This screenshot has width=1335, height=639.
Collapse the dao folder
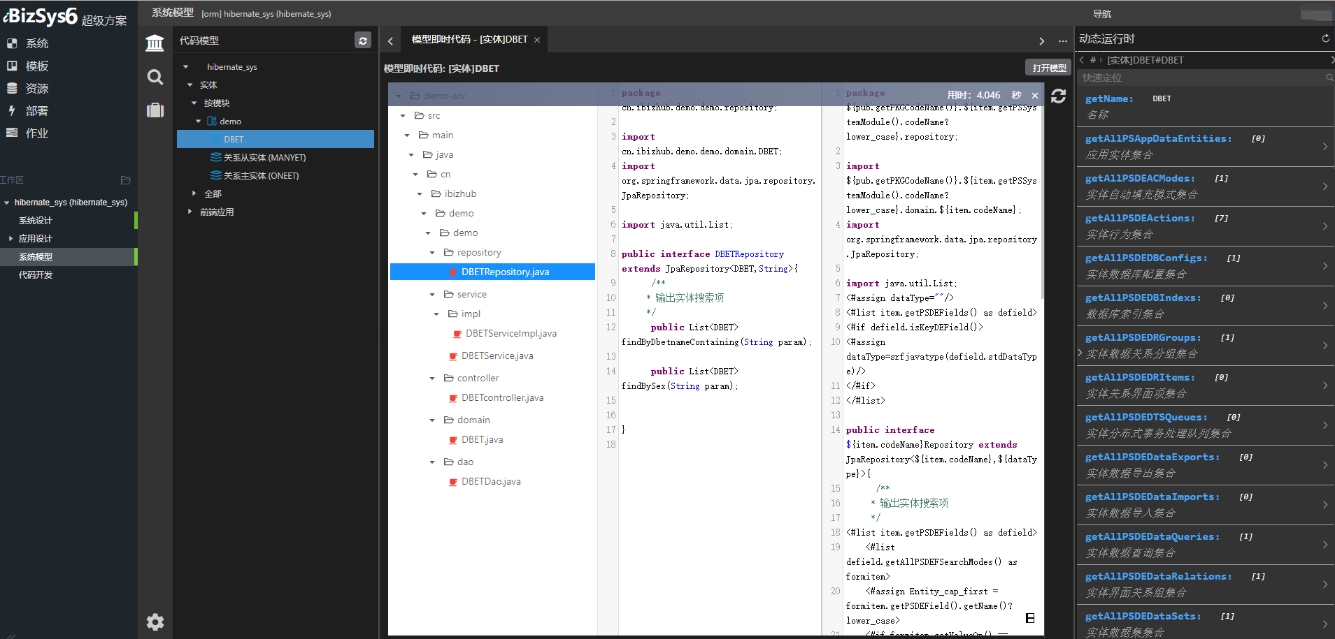click(432, 462)
